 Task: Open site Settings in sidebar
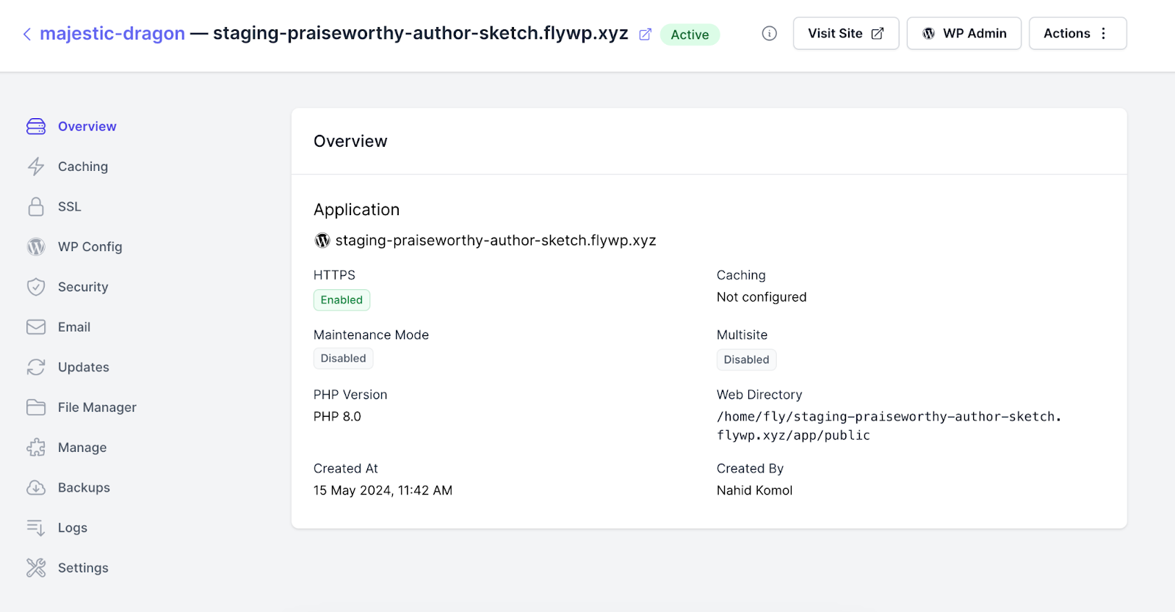click(68, 568)
